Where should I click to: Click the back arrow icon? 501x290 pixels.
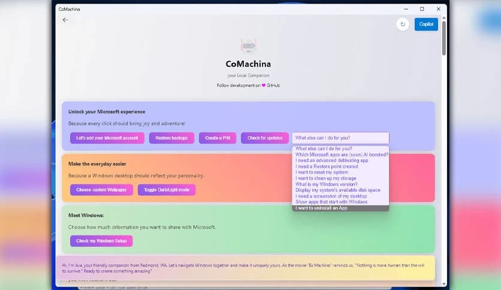[x=65, y=20]
